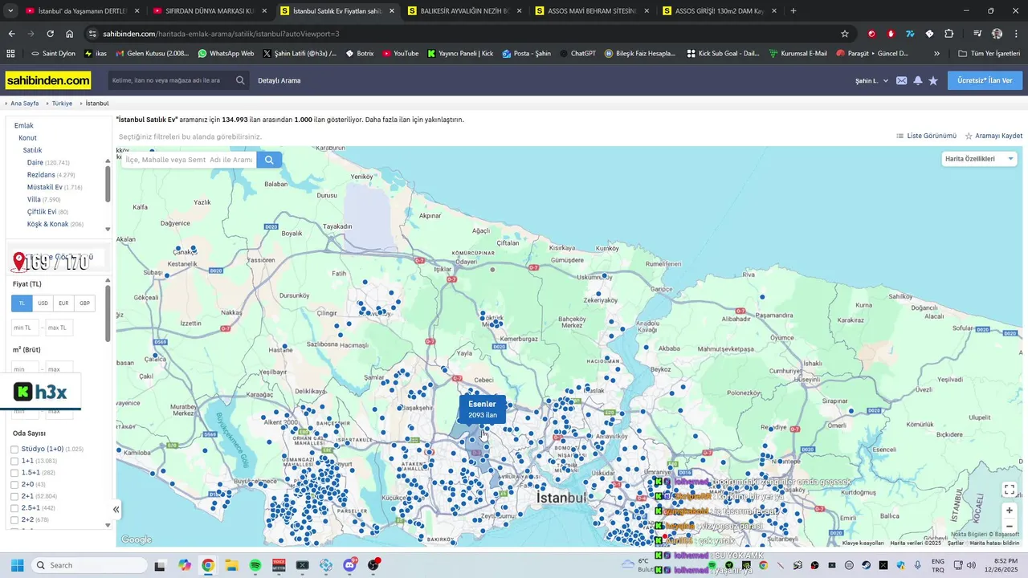1028x578 pixels.
Task: Click the min TL price field
Action: click(x=25, y=328)
